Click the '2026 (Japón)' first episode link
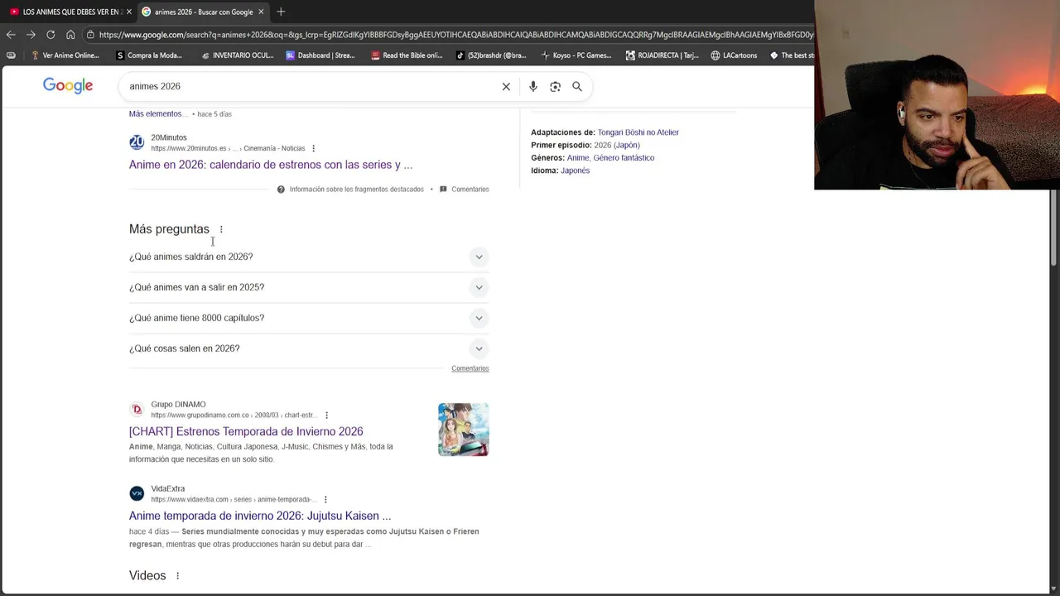 point(617,145)
